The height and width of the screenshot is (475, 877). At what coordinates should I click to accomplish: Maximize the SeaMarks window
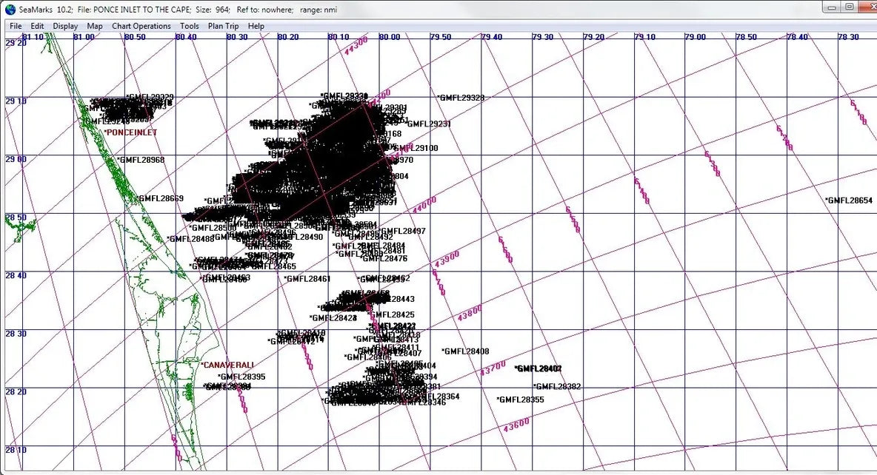click(849, 7)
